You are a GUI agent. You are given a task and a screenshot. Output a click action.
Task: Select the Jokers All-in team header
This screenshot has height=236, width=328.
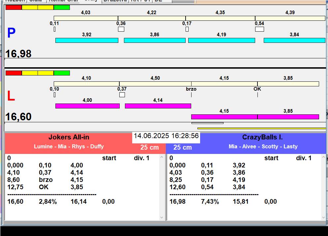[x=69, y=137]
